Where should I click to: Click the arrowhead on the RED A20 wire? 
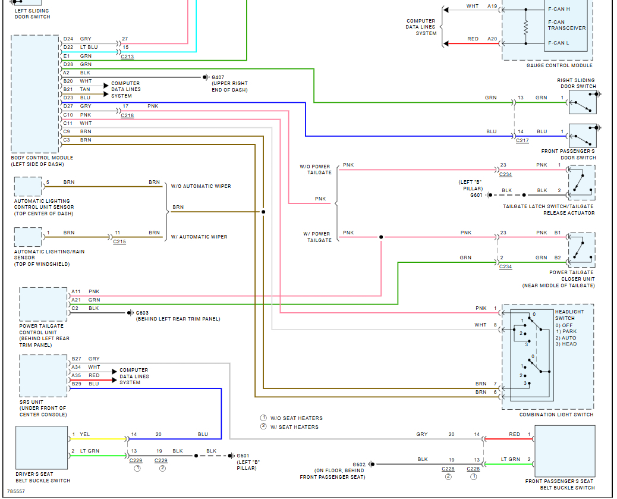[446, 43]
